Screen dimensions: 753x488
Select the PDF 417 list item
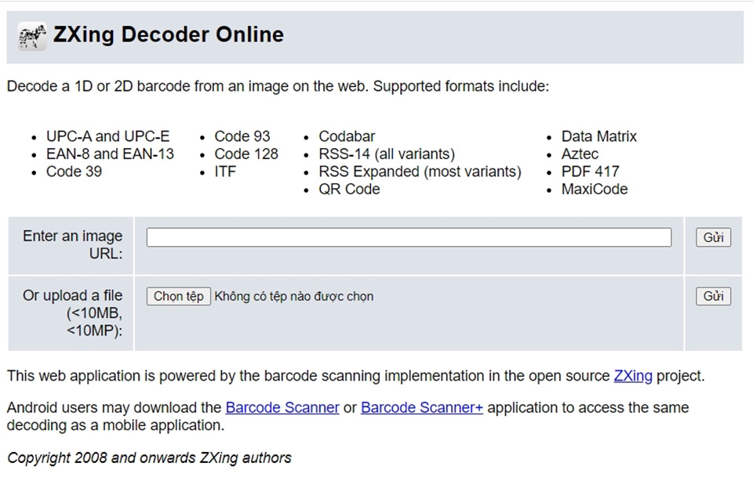pyautogui.click(x=590, y=172)
